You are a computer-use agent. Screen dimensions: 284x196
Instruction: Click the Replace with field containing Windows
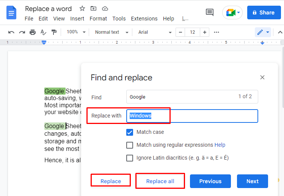click(x=192, y=116)
